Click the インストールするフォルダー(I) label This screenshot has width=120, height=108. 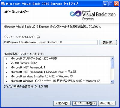point(22,37)
